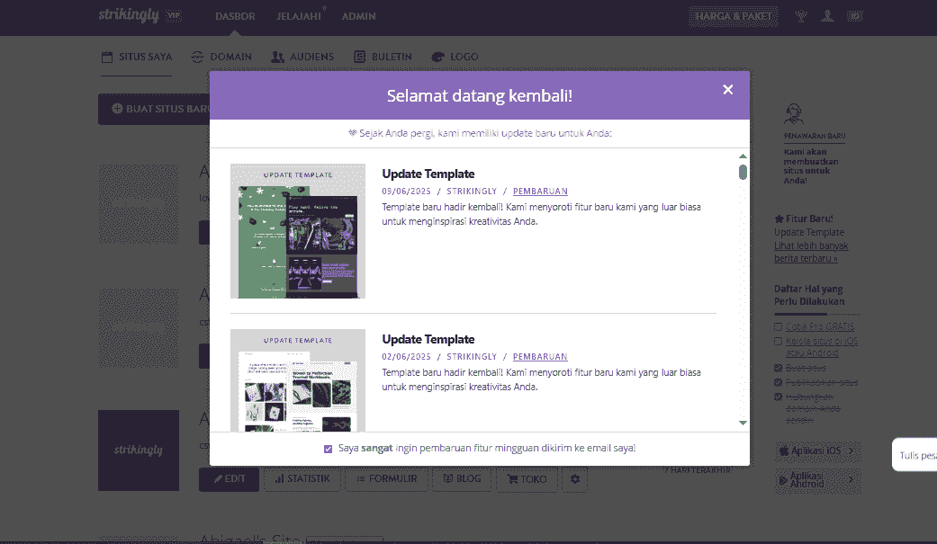The image size is (937, 544).
Task: Open PEMBARUAN link for 02/06/2025 update
Action: pyautogui.click(x=540, y=356)
